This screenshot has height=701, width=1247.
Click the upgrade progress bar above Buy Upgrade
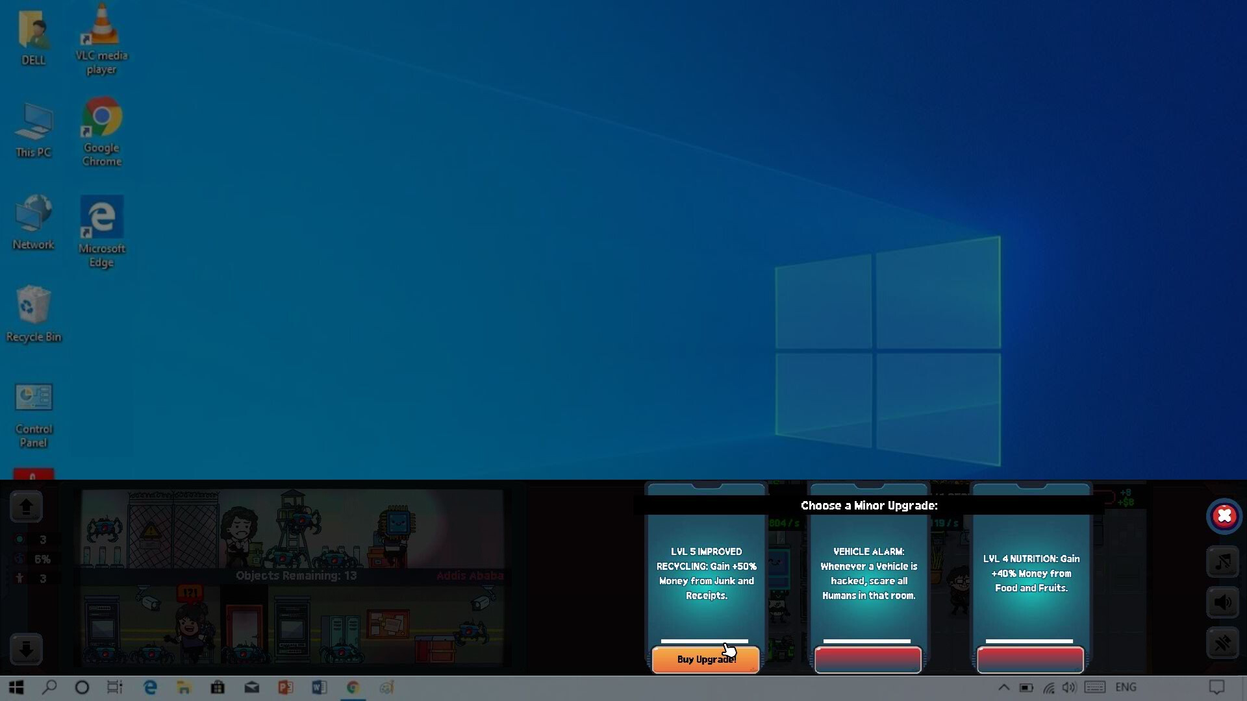pyautogui.click(x=705, y=641)
